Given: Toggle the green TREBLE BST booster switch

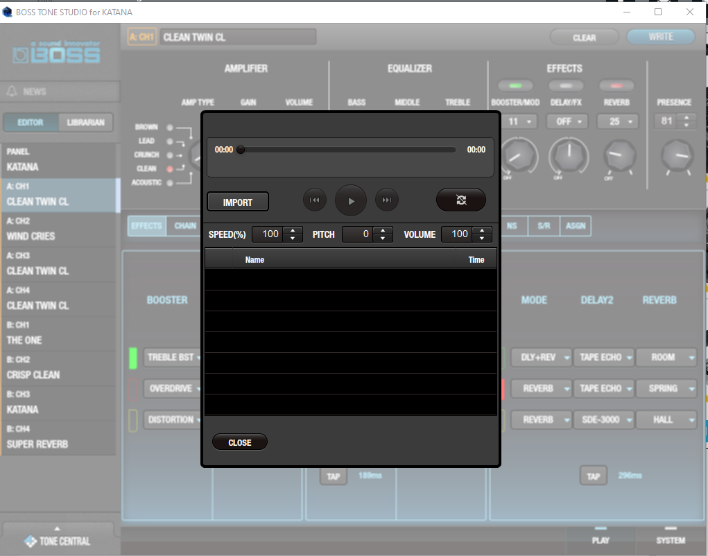Looking at the screenshot, I should point(133,358).
